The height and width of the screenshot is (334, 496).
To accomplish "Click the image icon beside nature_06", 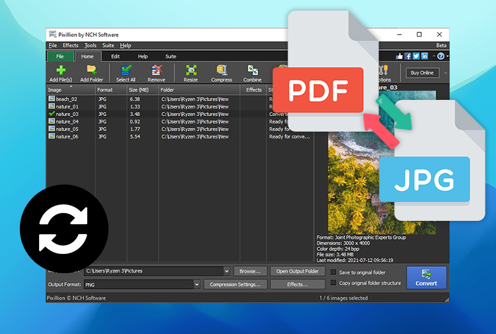I will 52,136.
